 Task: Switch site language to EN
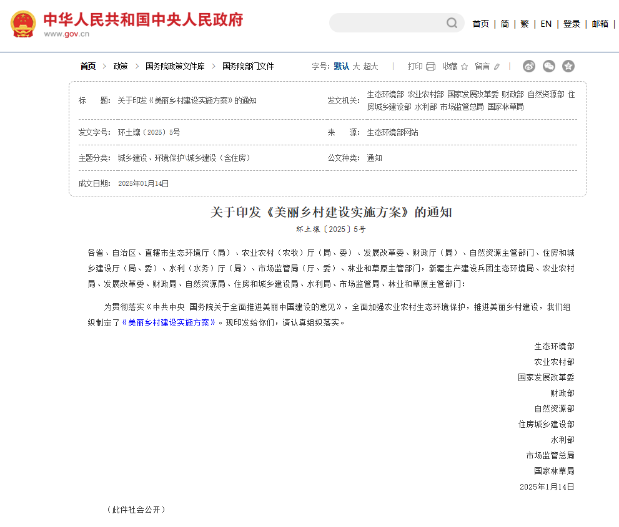point(546,24)
